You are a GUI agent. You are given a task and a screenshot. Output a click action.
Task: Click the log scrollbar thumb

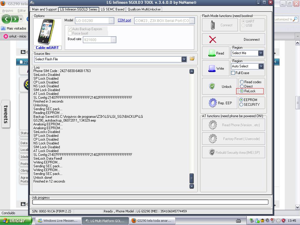point(192,178)
